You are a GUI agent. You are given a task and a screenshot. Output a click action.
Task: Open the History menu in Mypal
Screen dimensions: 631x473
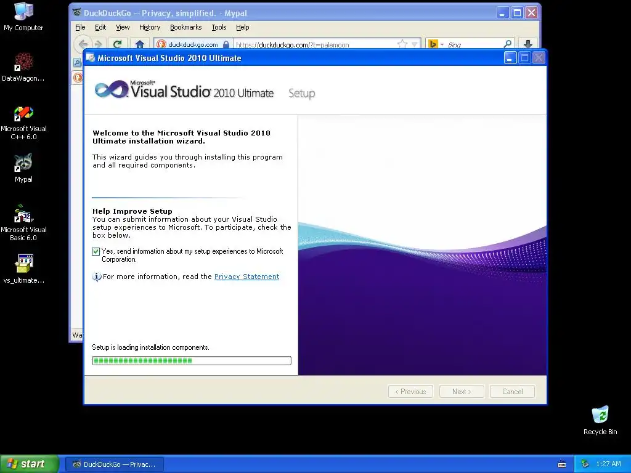150,27
